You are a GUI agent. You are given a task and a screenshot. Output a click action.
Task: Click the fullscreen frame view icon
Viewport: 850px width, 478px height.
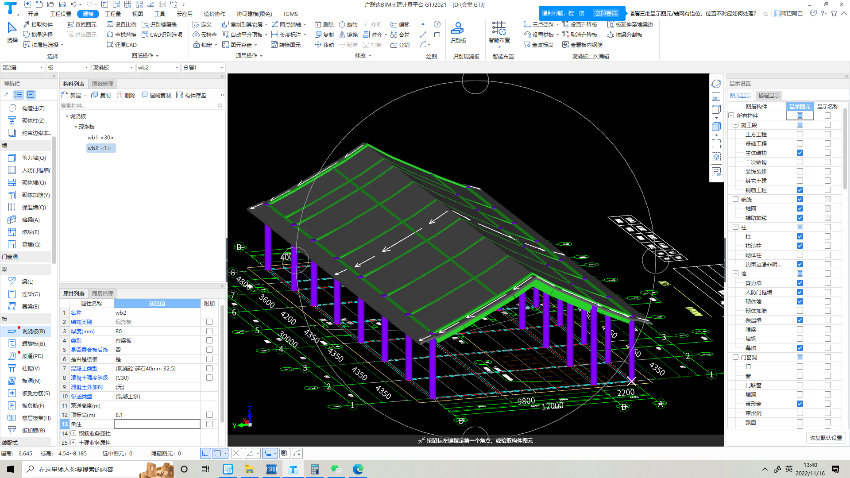(716, 144)
